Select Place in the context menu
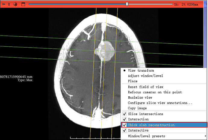The width and height of the screenshot is (208, 140). [133, 81]
